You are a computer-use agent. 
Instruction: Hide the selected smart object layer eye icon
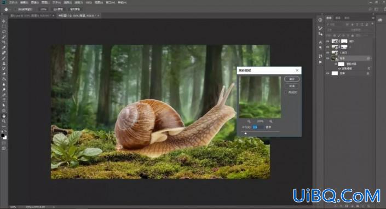[327, 59]
